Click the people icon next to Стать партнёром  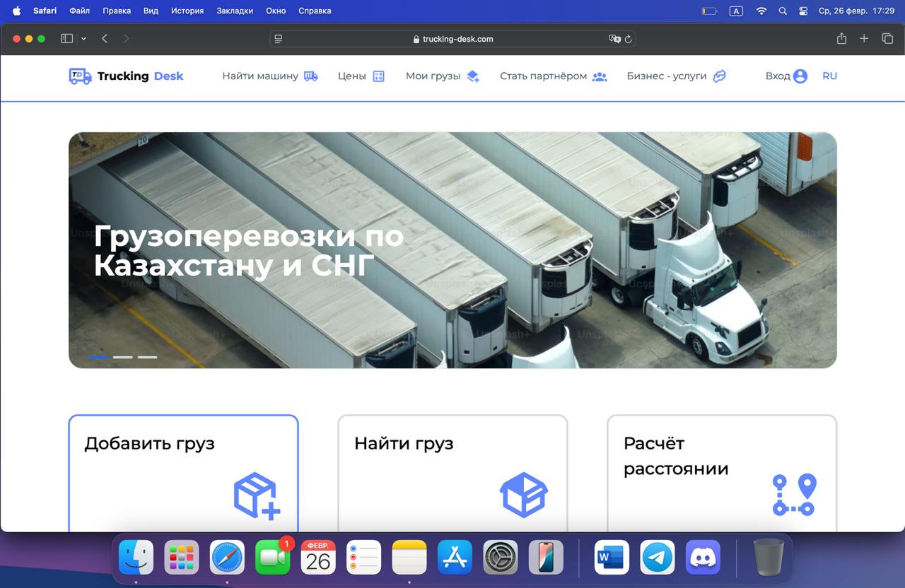pos(599,76)
